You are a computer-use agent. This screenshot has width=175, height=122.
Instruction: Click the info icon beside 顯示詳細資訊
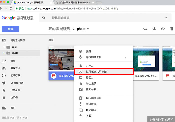(80, 98)
